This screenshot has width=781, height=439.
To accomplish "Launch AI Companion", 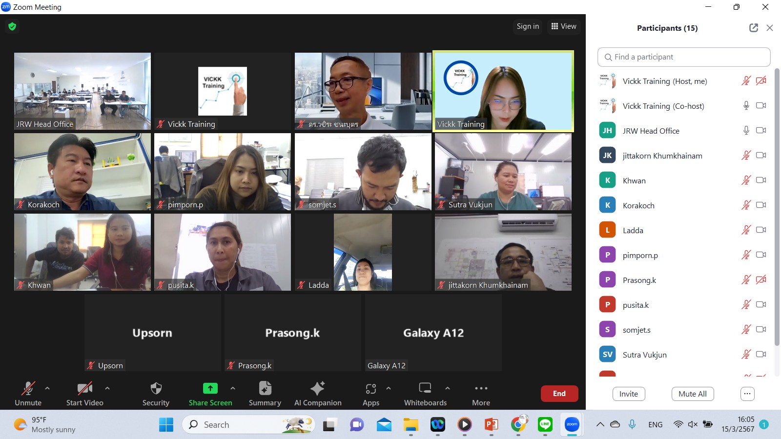I will click(318, 393).
